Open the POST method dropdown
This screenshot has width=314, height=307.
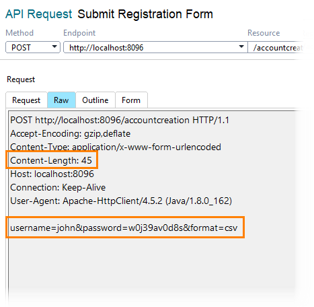[x=33, y=47]
